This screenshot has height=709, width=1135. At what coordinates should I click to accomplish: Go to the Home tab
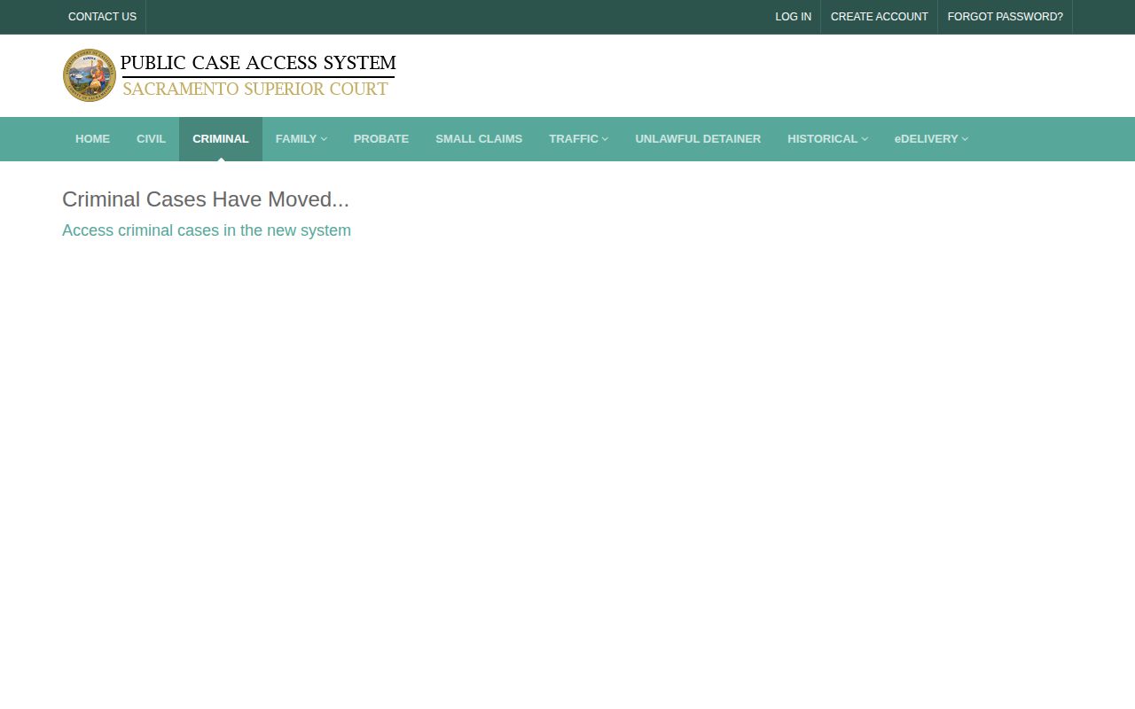pyautogui.click(x=92, y=139)
